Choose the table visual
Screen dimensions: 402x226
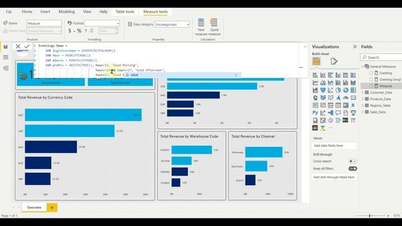pos(338,105)
